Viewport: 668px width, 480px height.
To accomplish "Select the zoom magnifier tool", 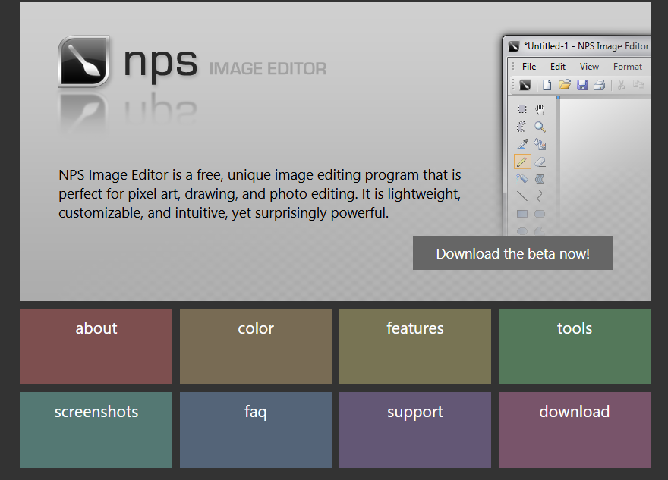I will 540,126.
